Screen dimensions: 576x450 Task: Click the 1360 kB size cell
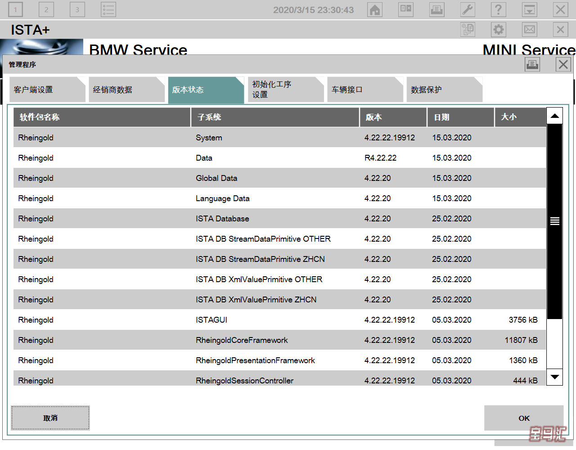pyautogui.click(x=523, y=360)
